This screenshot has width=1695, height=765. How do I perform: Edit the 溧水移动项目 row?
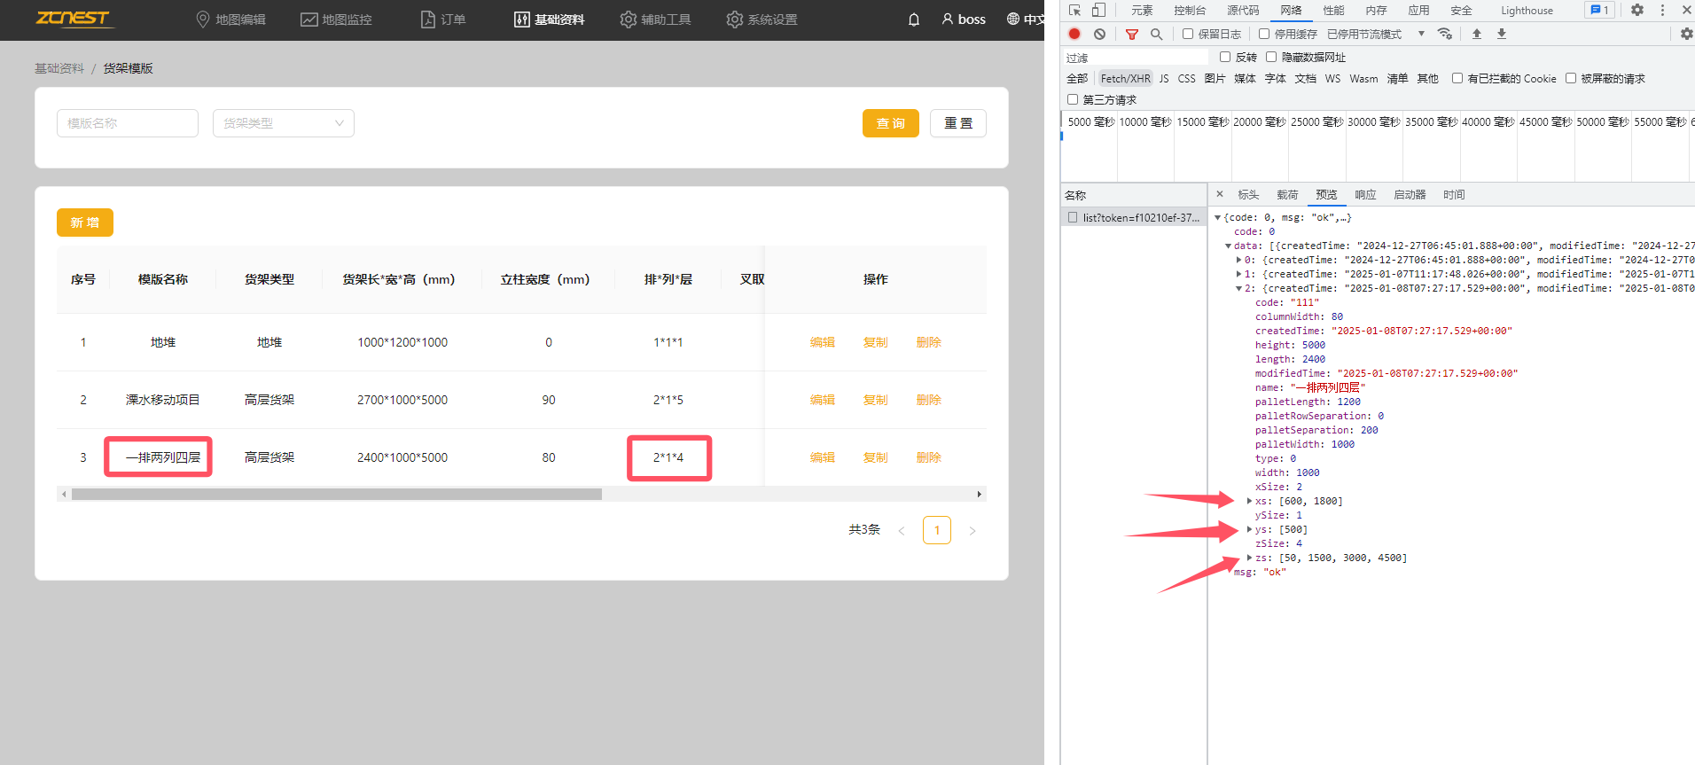pos(823,400)
